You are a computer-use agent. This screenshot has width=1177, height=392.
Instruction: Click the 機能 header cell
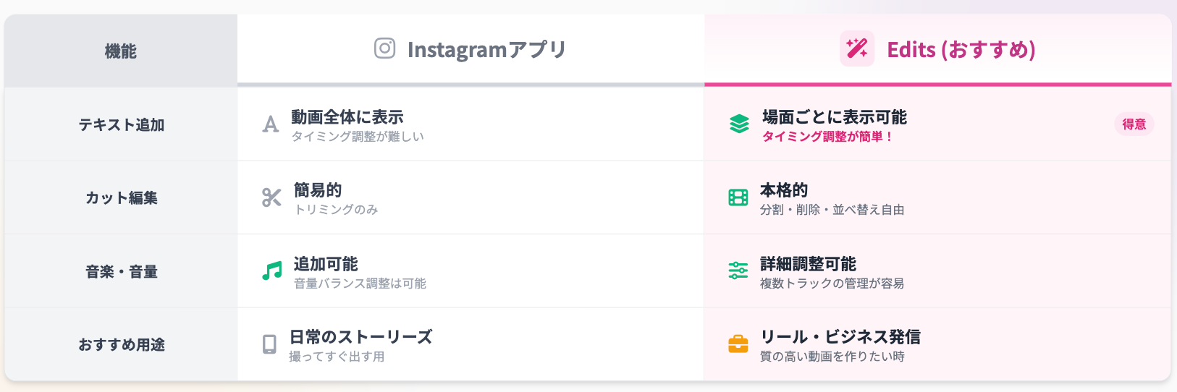(x=121, y=51)
